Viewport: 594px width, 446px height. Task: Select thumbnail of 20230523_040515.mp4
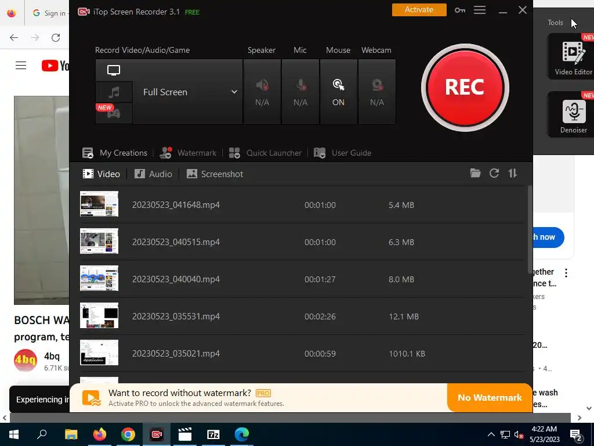pos(99,241)
